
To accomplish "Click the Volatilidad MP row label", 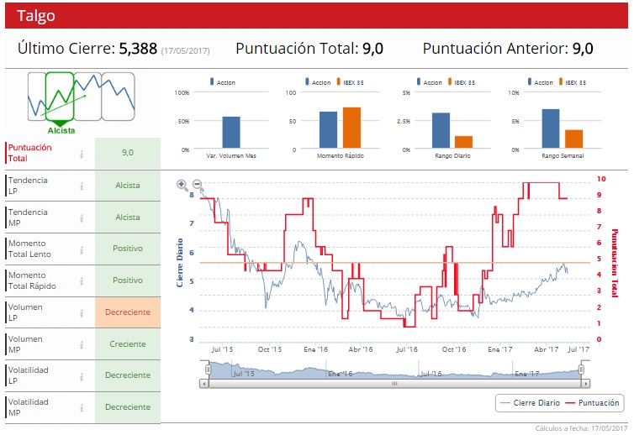I will pos(29,407).
